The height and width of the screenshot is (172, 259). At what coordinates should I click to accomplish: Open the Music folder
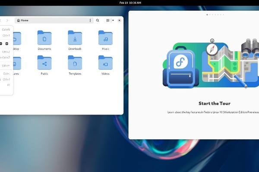pos(105,38)
